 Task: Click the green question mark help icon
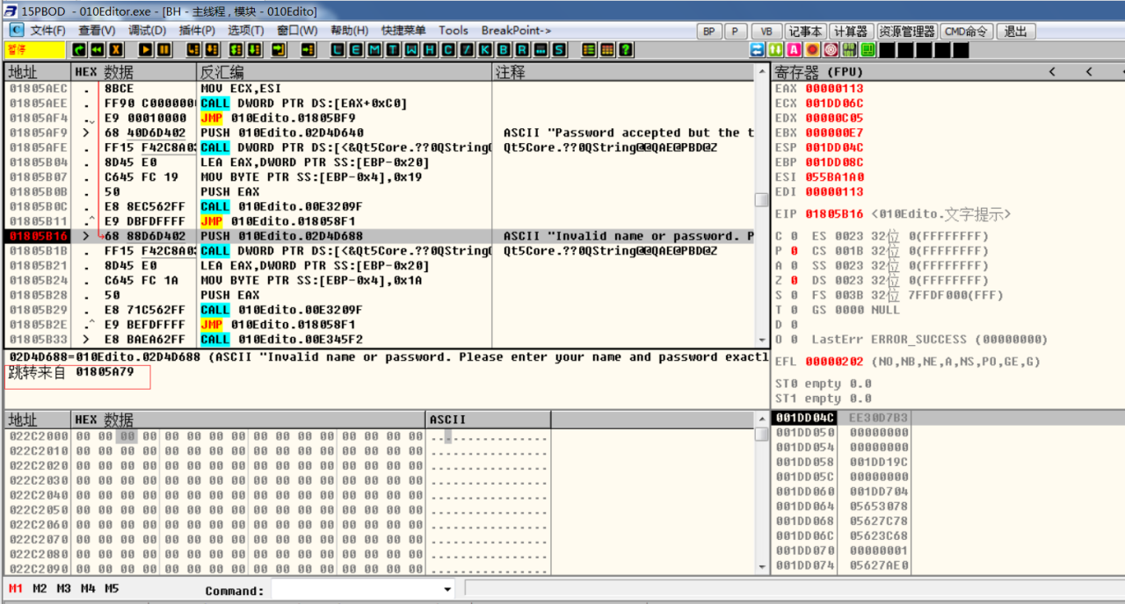pyautogui.click(x=626, y=50)
